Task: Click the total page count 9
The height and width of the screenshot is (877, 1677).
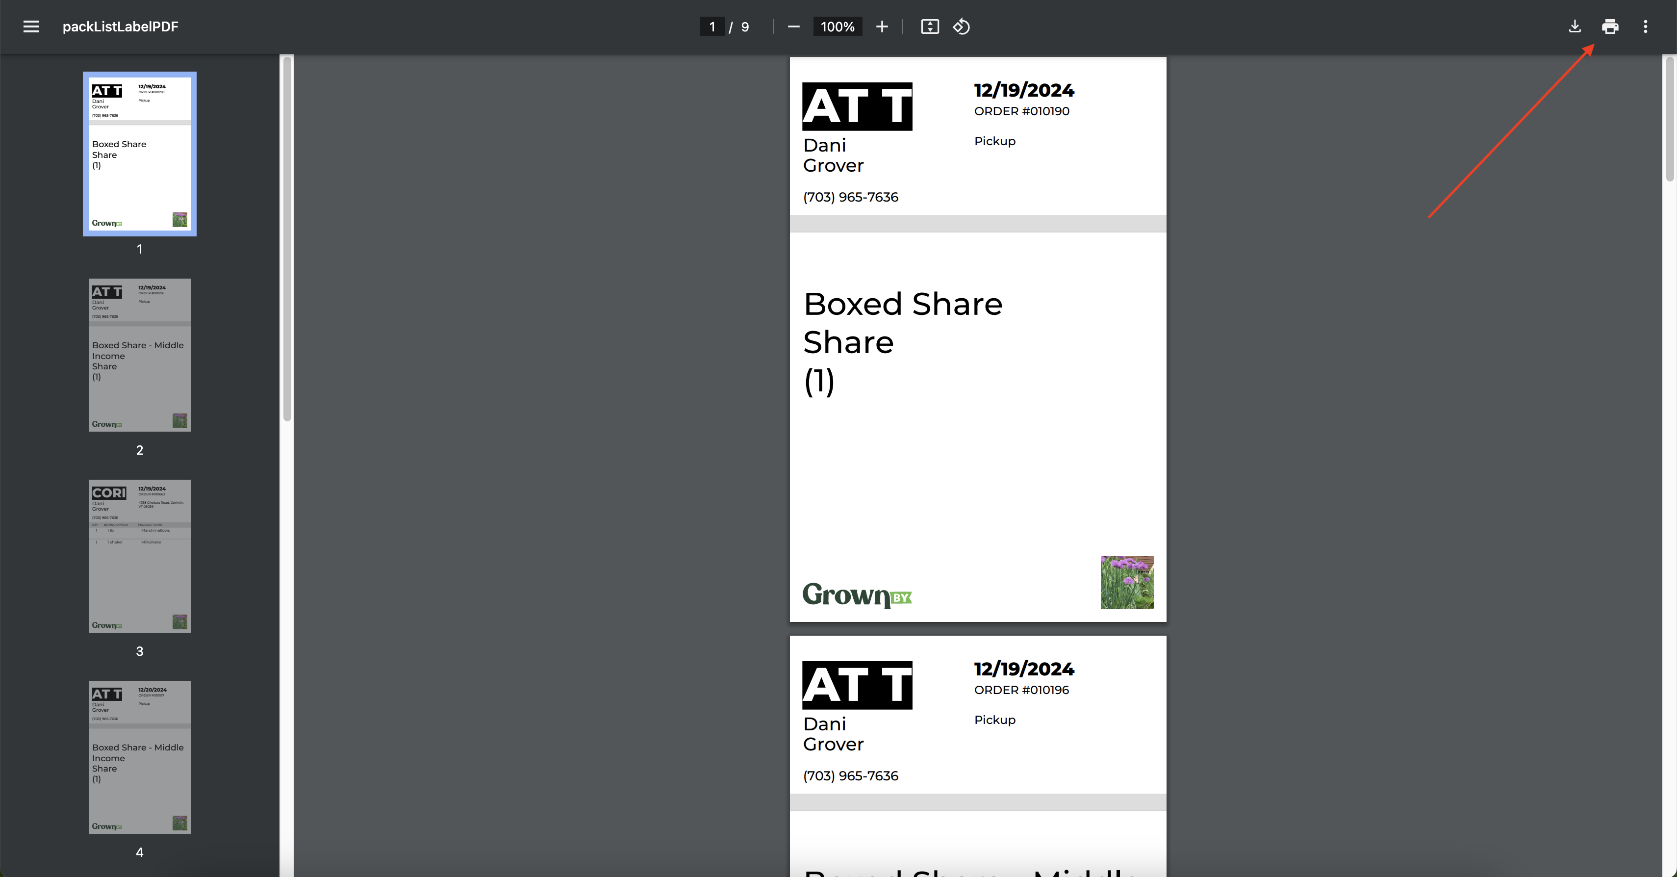Action: tap(745, 26)
